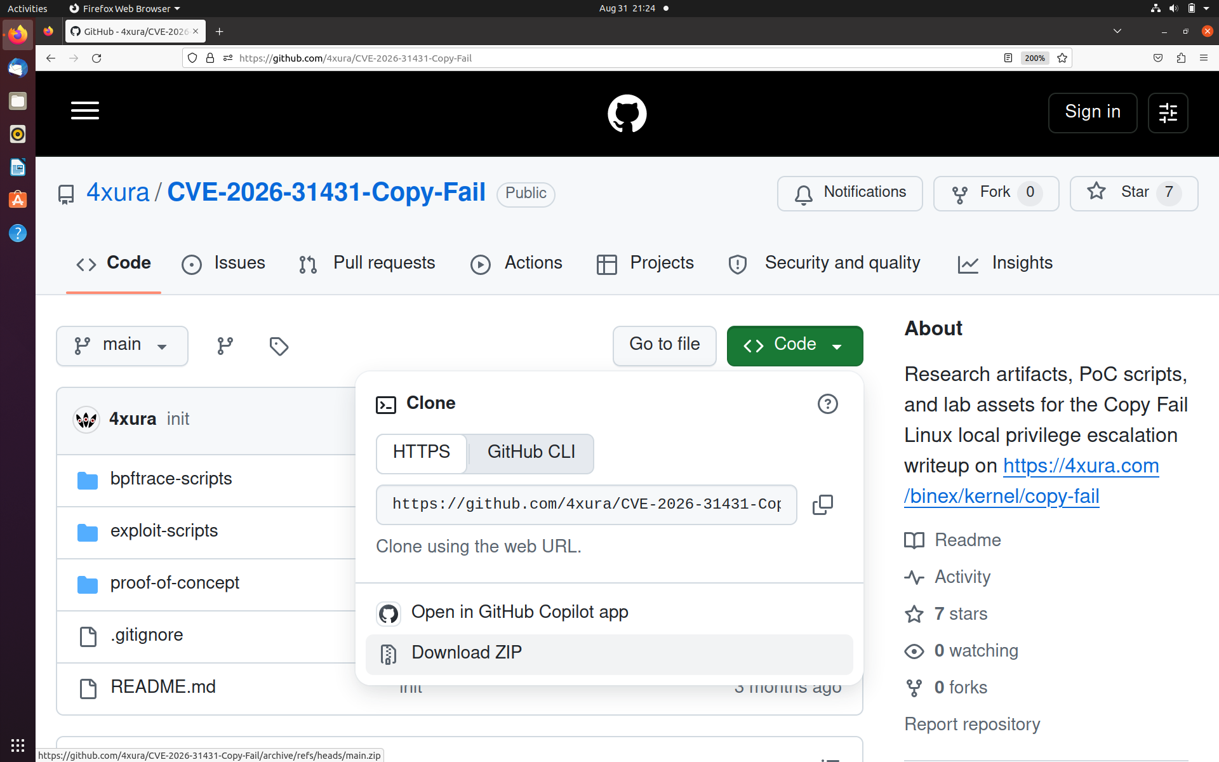The height and width of the screenshot is (762, 1219).
Task: Open the Help app in the dock
Action: pos(18,233)
